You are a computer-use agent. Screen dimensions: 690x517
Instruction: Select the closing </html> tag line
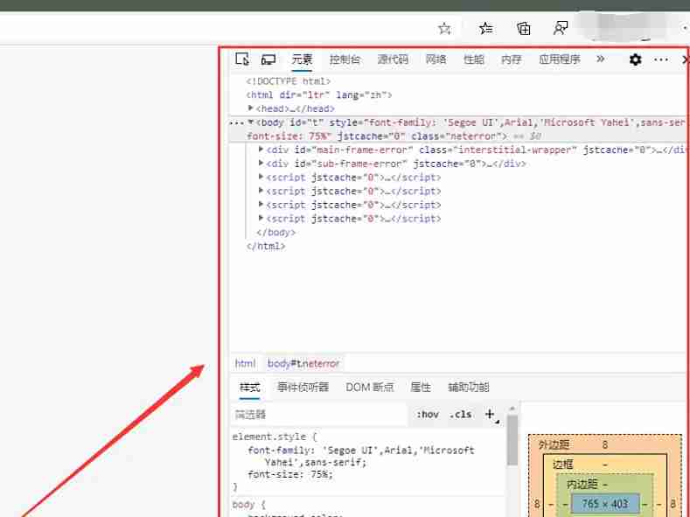(x=266, y=246)
